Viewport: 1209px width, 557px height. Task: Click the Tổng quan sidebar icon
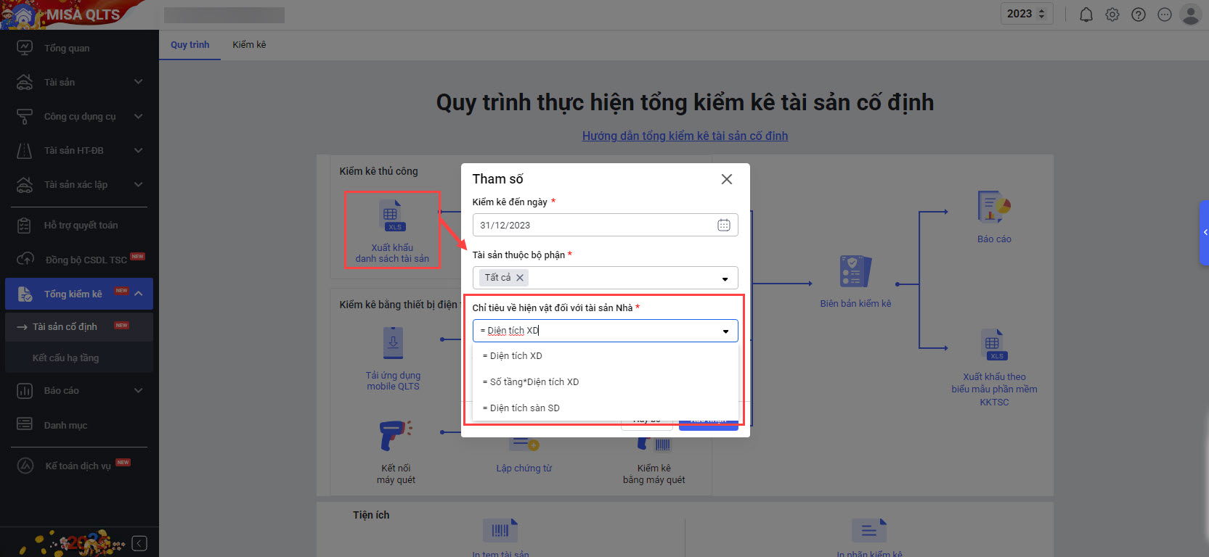point(25,48)
